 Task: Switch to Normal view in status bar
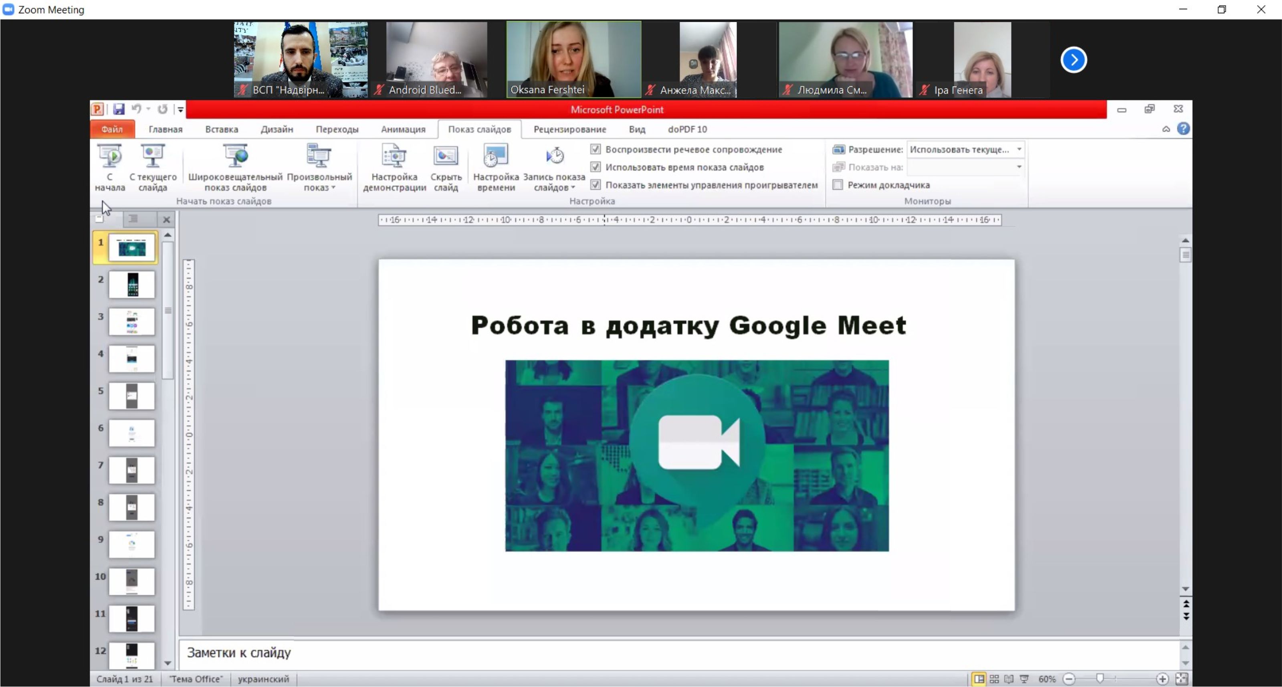click(x=979, y=679)
